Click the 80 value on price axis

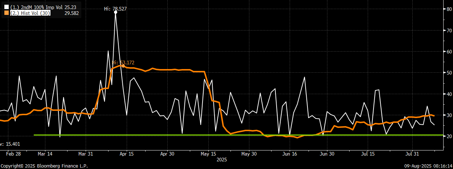coord(449,9)
